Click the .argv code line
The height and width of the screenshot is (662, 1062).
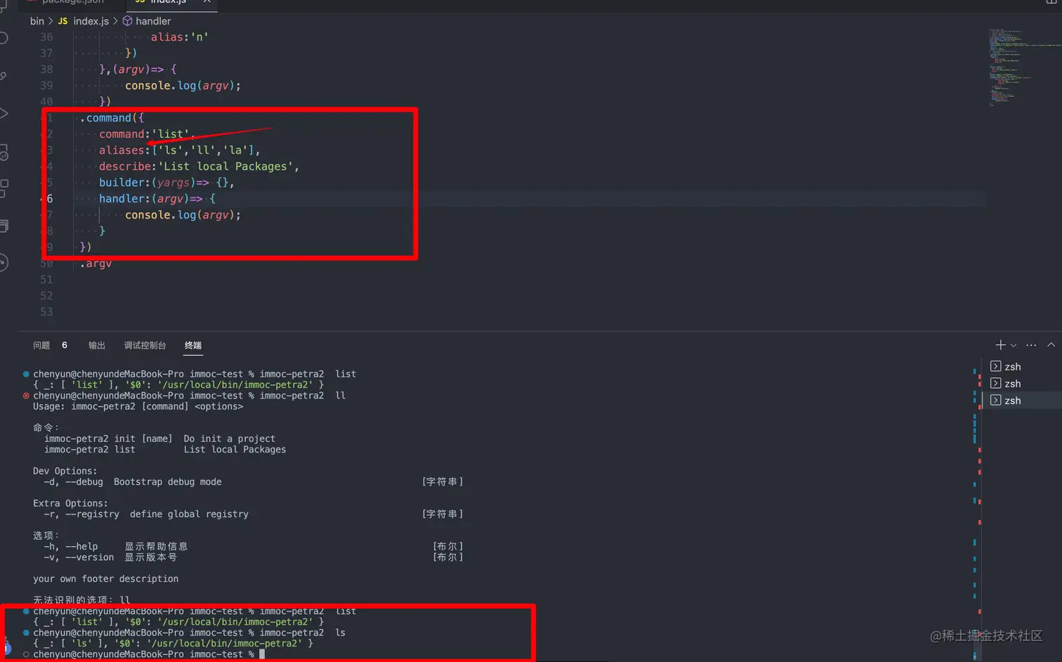click(96, 264)
